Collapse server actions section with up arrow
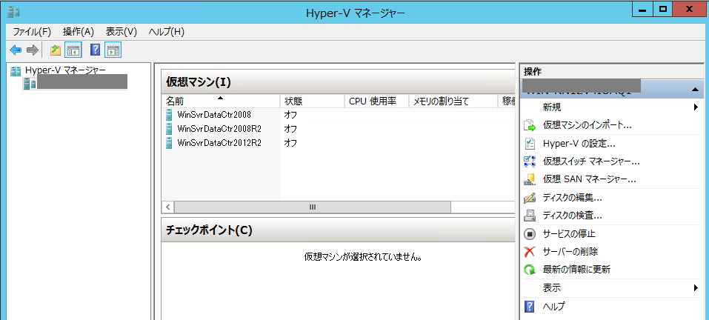Image resolution: width=709 pixels, height=320 pixels. tap(695, 90)
